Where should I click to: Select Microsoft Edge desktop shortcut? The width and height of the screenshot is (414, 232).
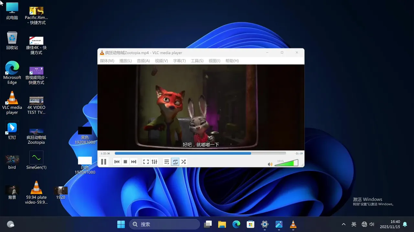pos(12,73)
